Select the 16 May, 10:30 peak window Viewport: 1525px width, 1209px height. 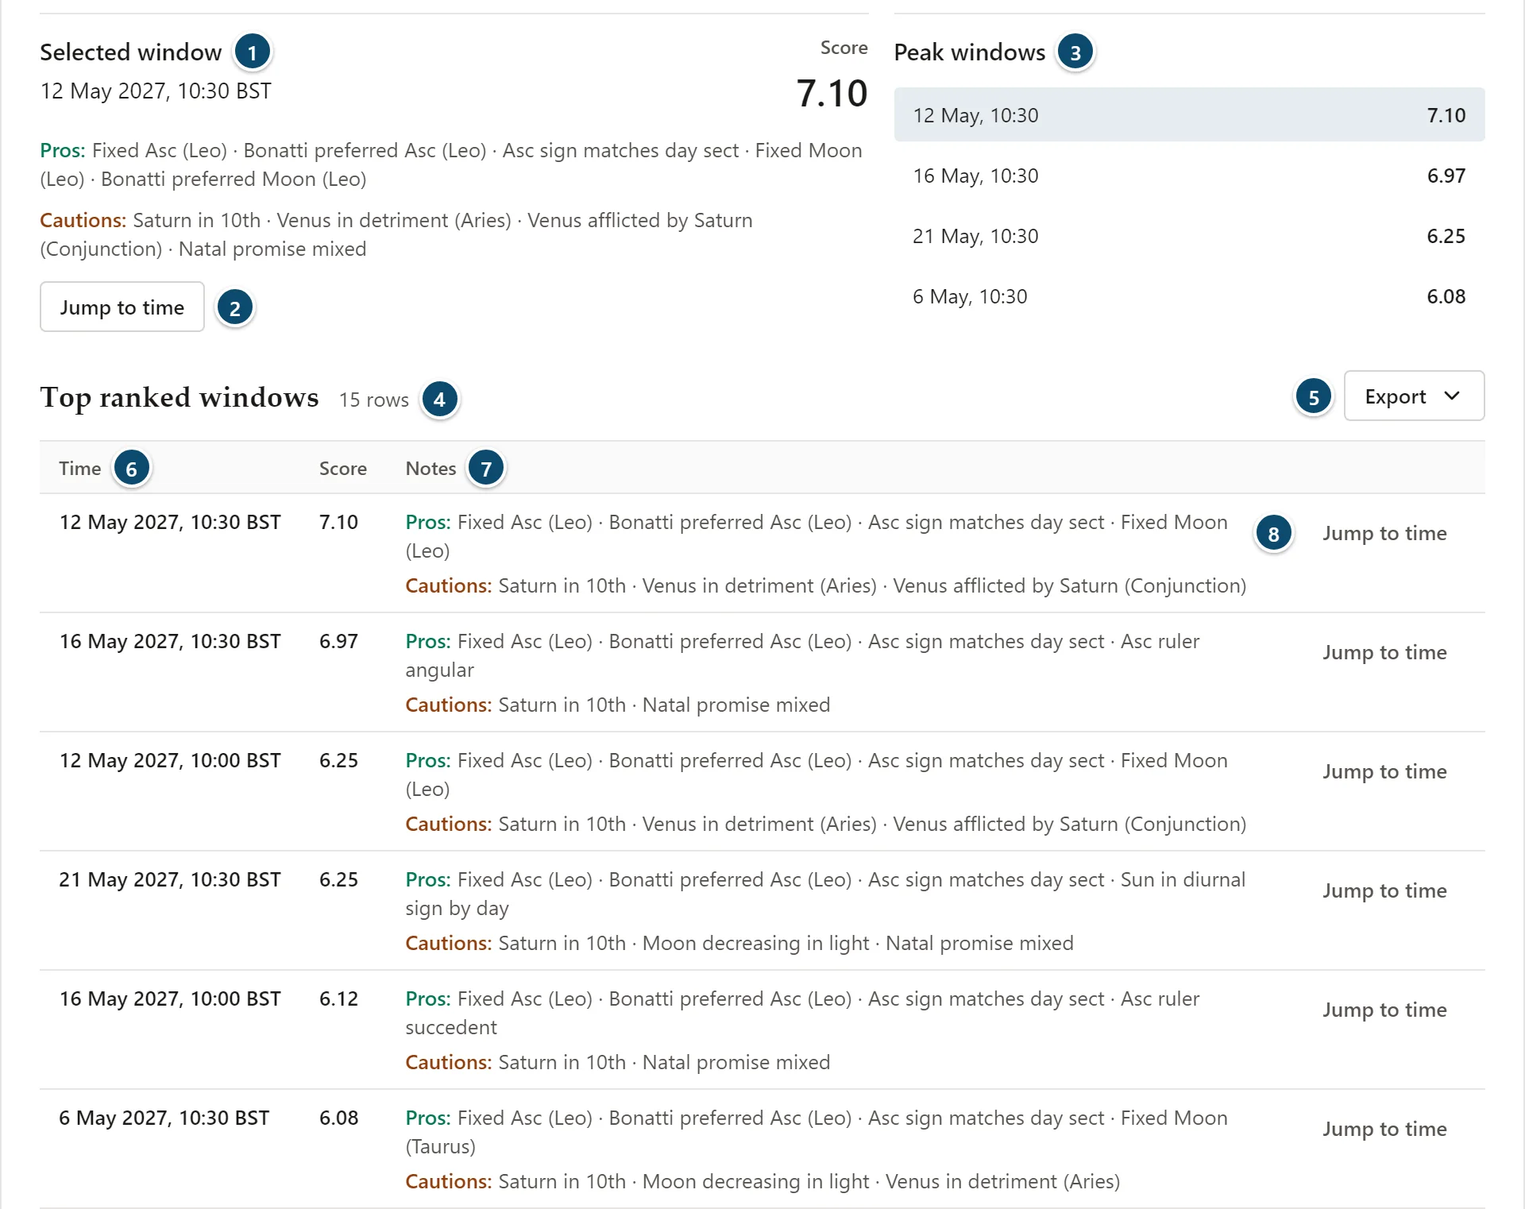click(1189, 176)
